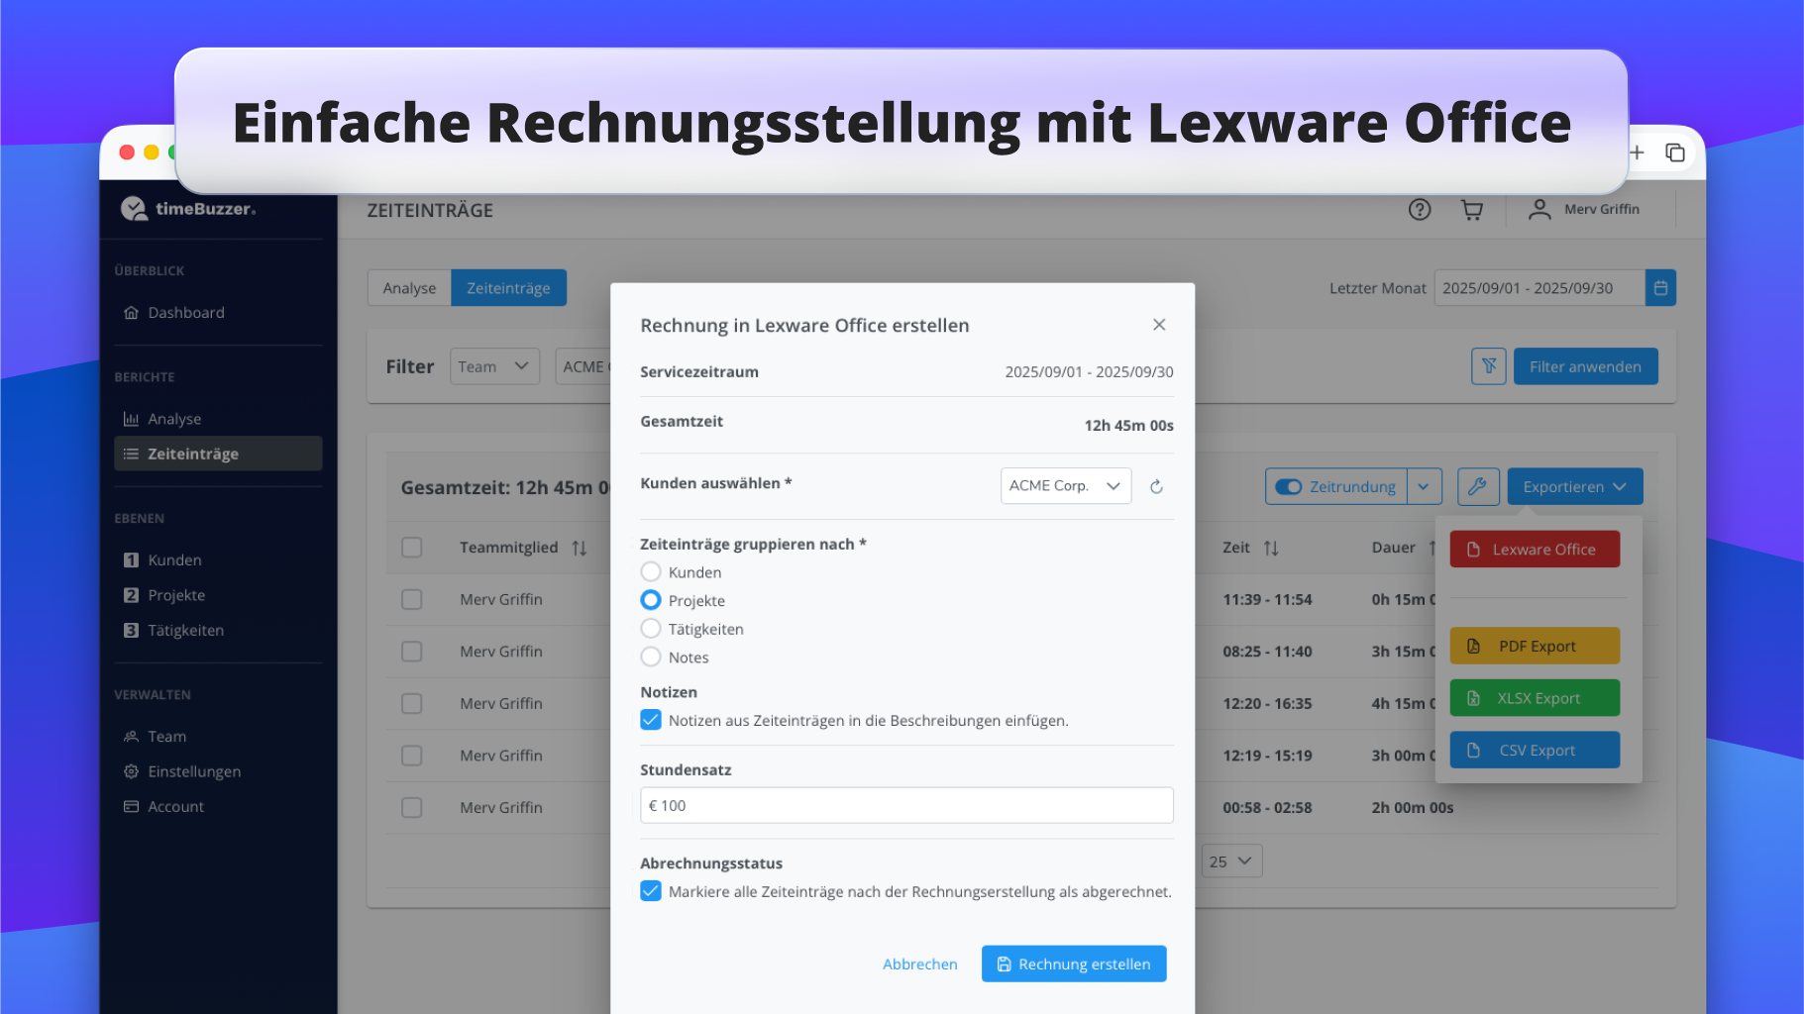Viewport: 1804px width, 1014px height.
Task: Click the Merv Griffin user profile icon
Action: [1539, 210]
